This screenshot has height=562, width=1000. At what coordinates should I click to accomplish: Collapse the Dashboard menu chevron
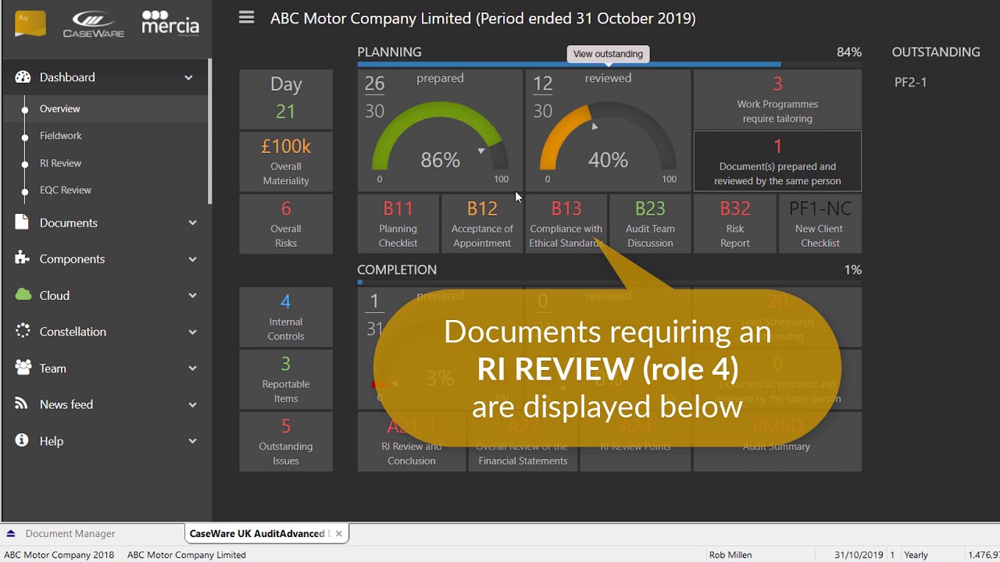click(x=188, y=77)
